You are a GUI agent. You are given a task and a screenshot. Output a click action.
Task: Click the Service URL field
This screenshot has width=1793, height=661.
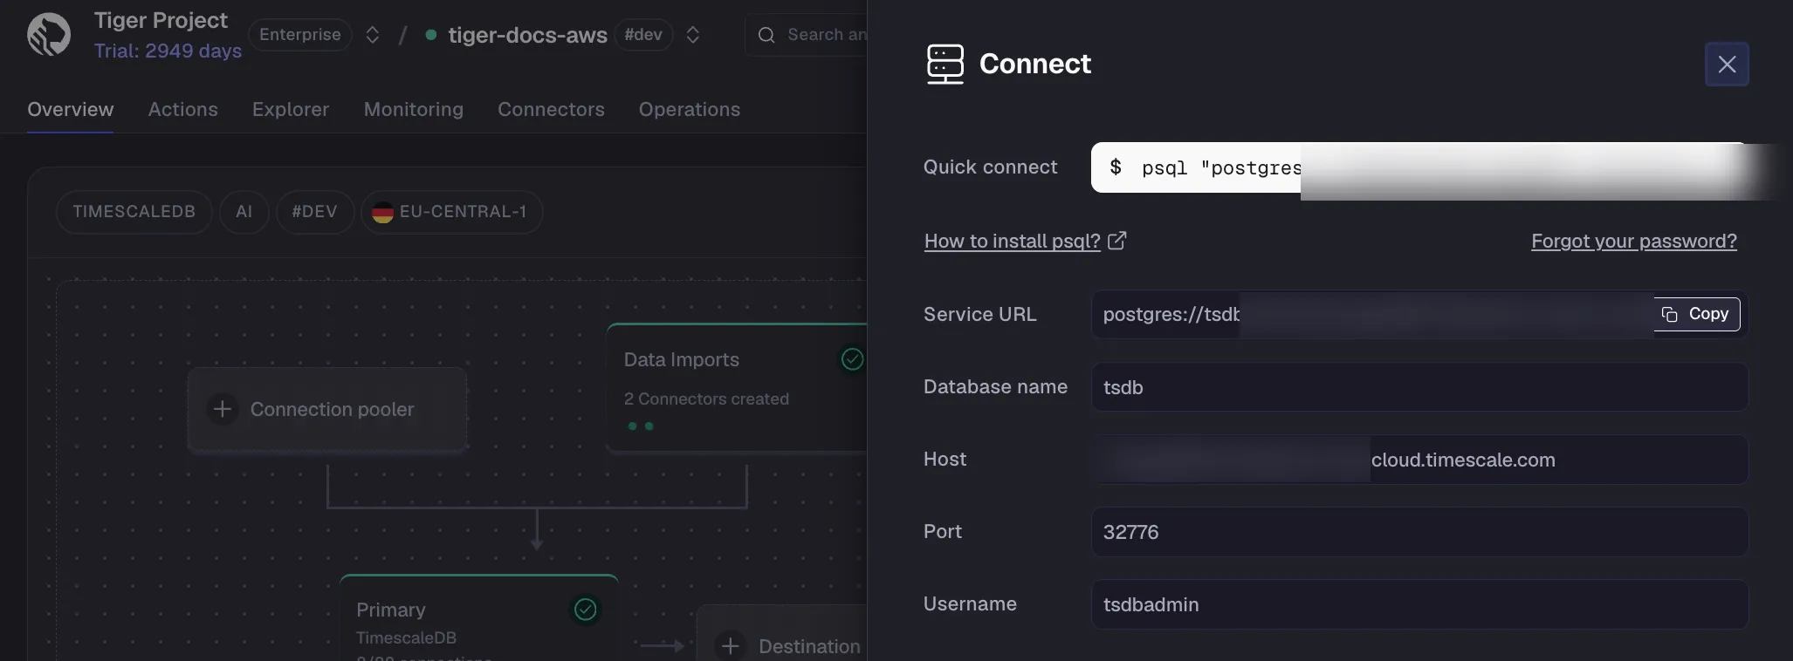[x=1419, y=314]
